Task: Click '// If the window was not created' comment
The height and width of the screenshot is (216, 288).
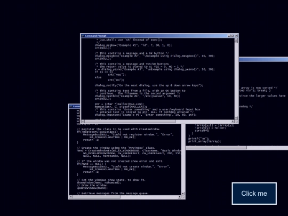Action: coord(120,161)
